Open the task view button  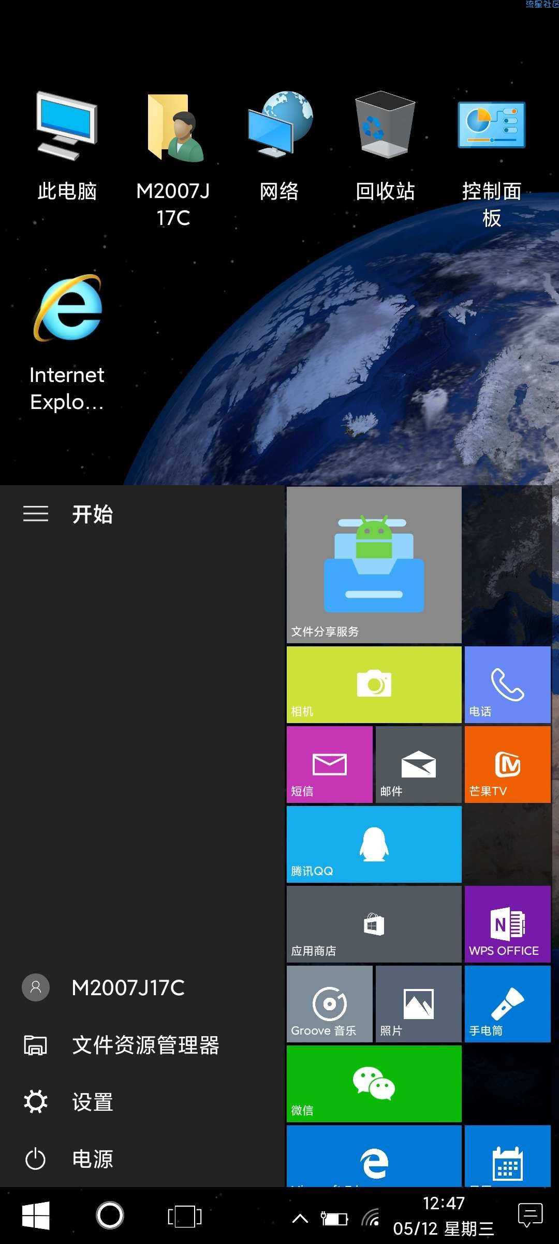click(x=185, y=1216)
